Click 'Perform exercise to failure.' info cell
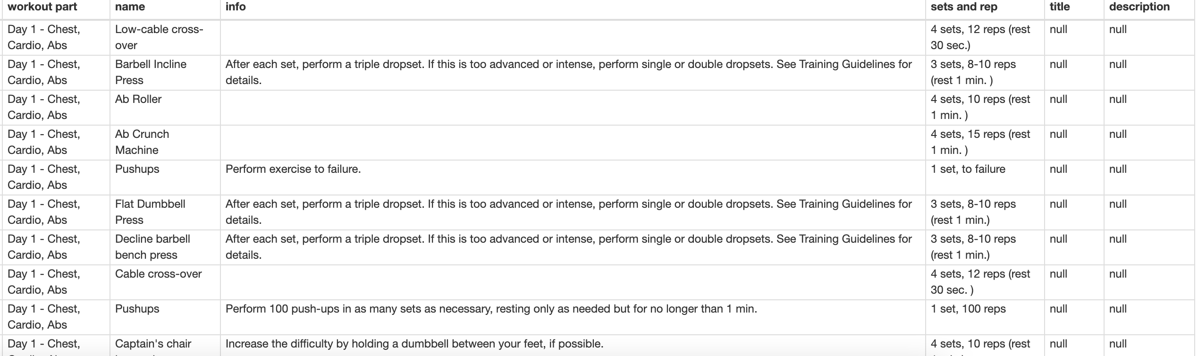The height and width of the screenshot is (356, 1198). pyautogui.click(x=293, y=170)
